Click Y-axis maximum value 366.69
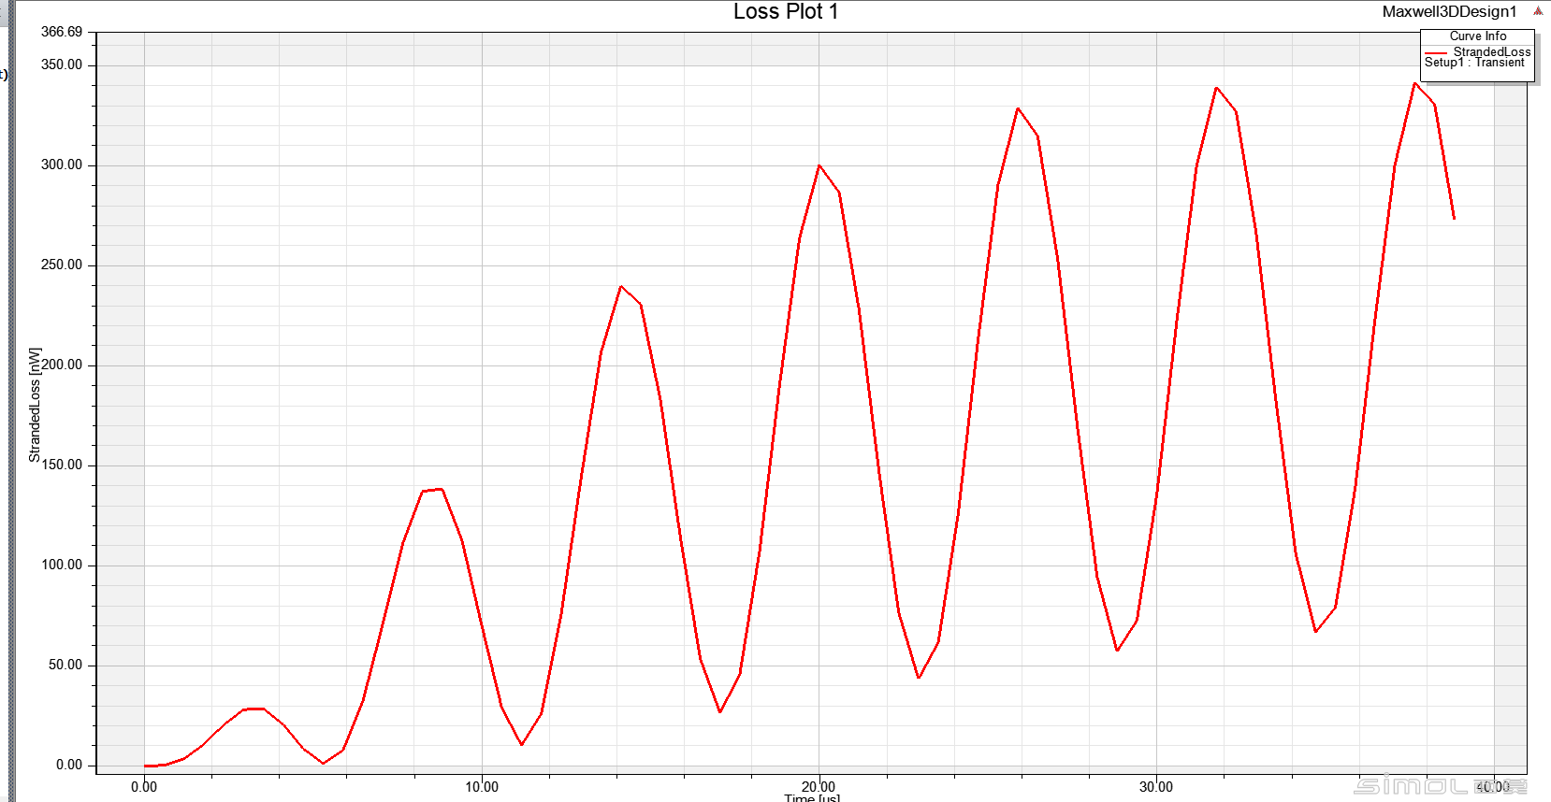Image resolution: width=1551 pixels, height=802 pixels. 62,32
